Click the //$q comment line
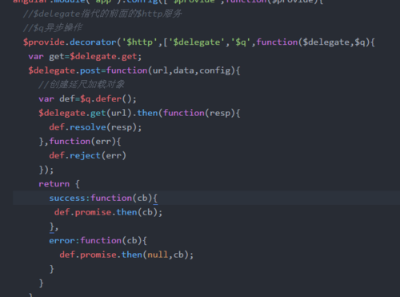This screenshot has width=400, height=297. point(53,28)
